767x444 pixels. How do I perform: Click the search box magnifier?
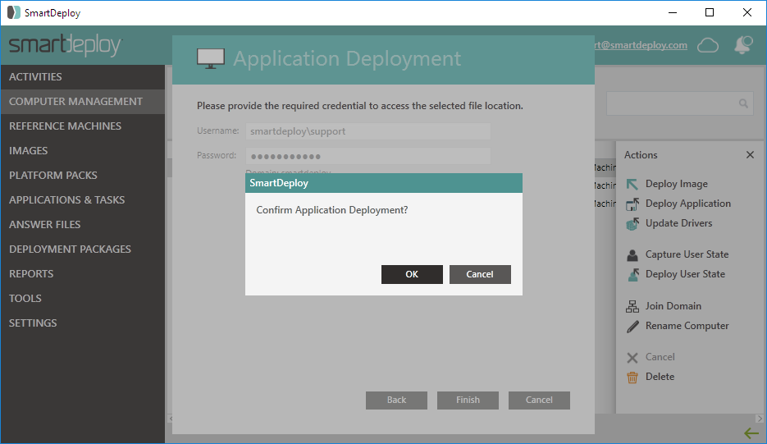click(743, 103)
